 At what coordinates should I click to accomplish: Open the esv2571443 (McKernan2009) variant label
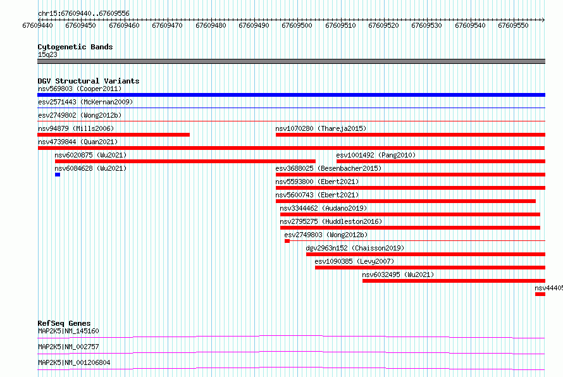click(x=85, y=102)
